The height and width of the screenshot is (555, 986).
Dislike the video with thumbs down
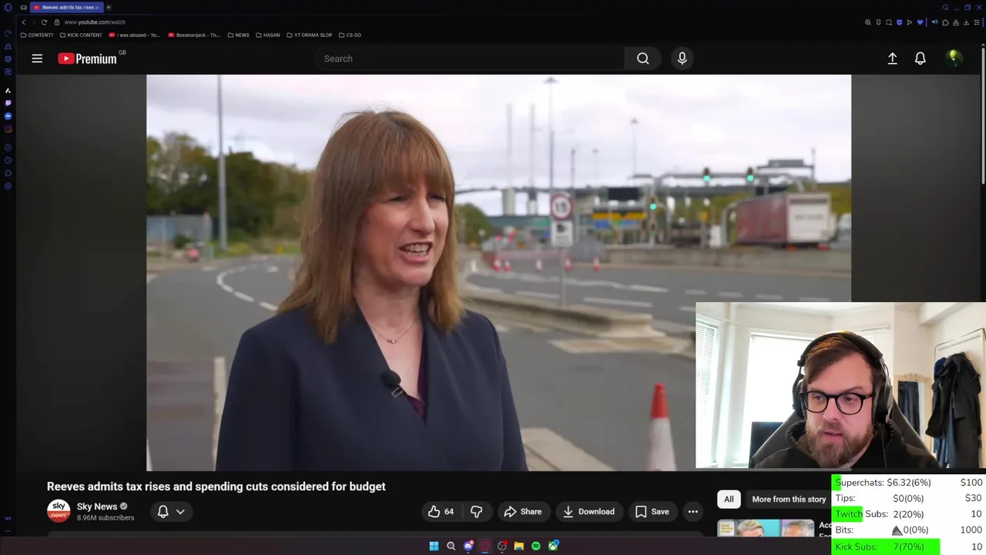click(x=476, y=512)
